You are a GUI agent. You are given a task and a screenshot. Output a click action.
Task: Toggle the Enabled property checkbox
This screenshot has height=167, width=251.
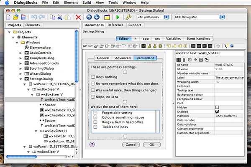coord(217,111)
